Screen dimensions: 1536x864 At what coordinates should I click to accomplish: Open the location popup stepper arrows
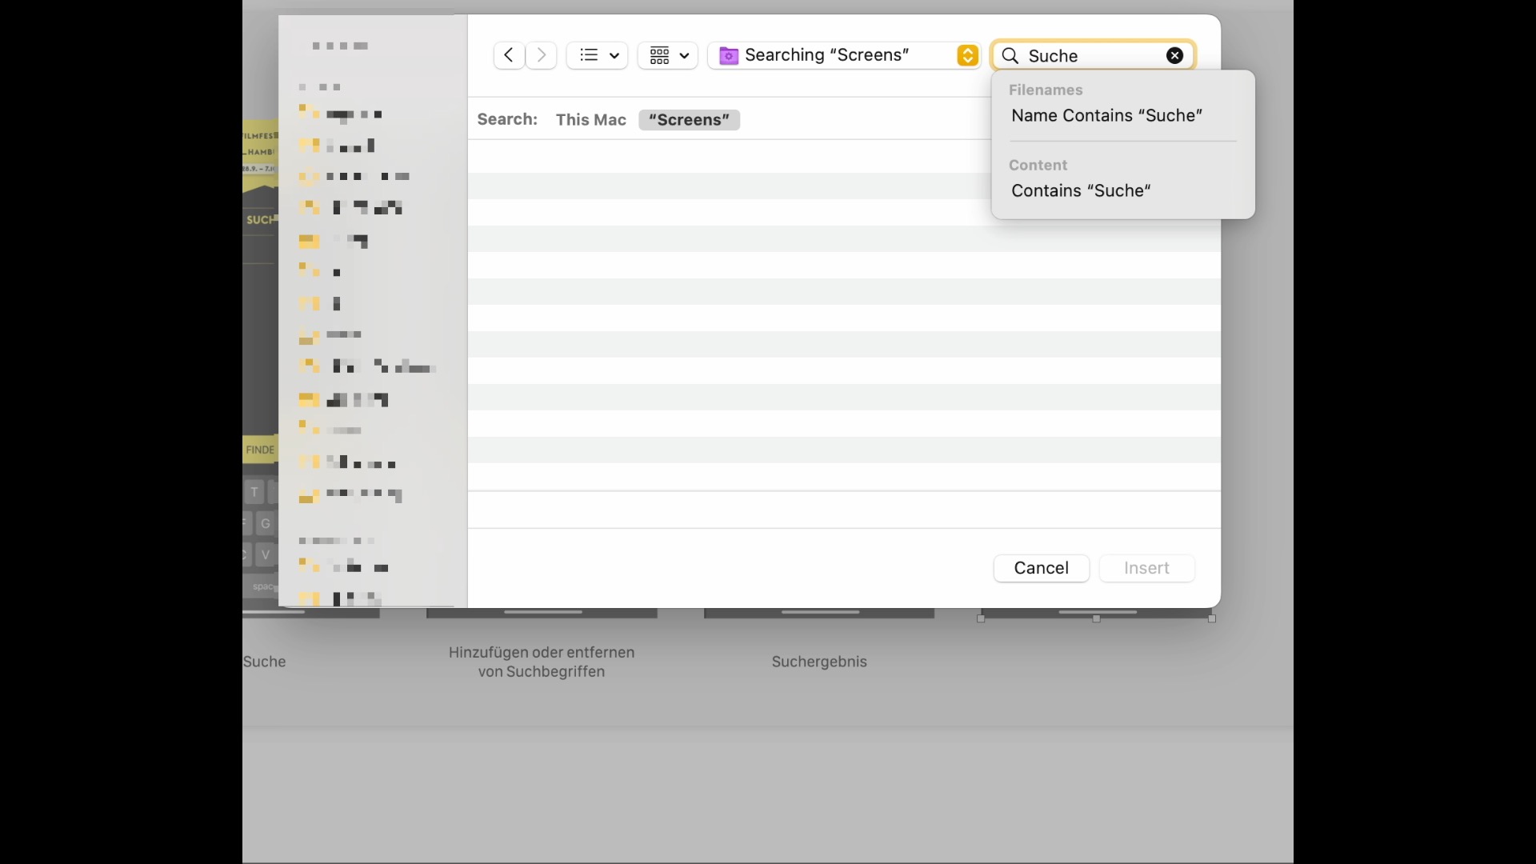pyautogui.click(x=967, y=55)
